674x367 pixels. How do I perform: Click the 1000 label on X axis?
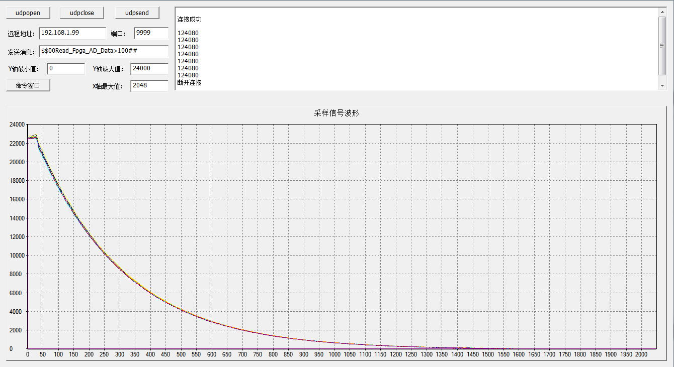(x=334, y=354)
